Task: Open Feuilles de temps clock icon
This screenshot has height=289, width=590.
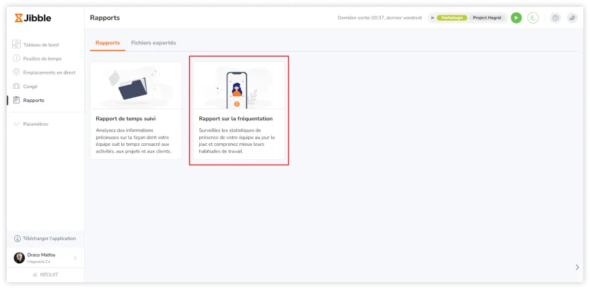Action: [17, 58]
